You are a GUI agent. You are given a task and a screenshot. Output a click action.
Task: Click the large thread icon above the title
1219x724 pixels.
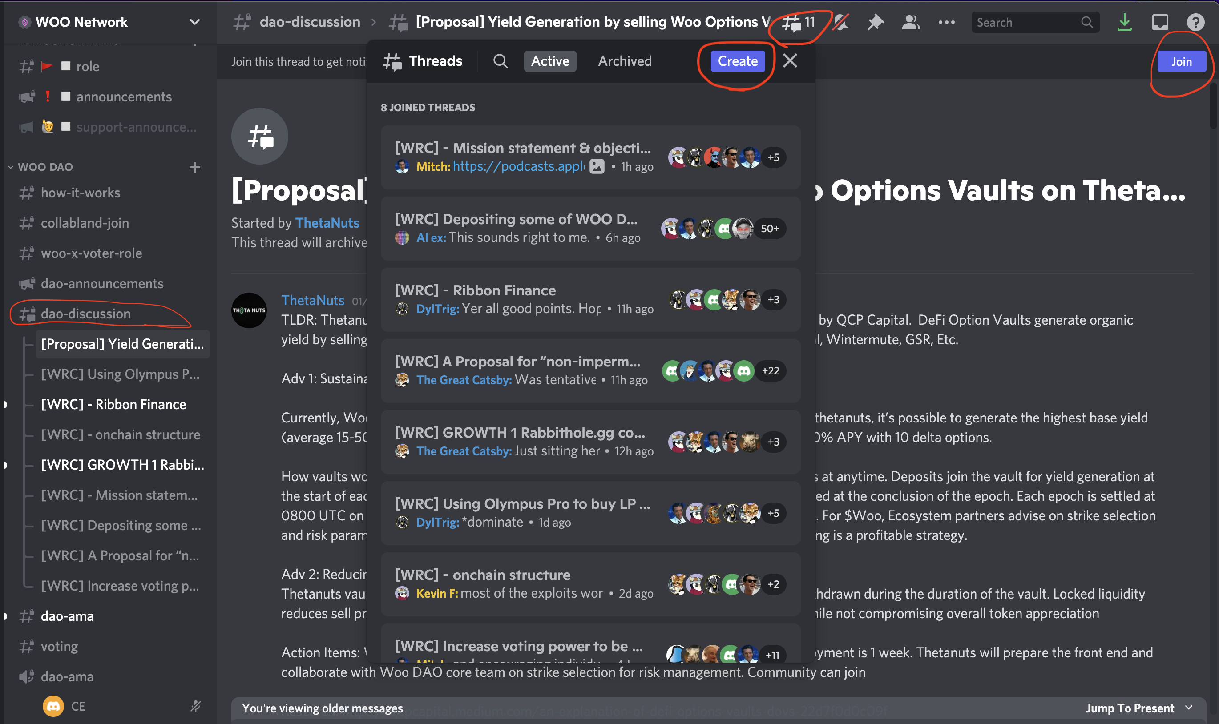coord(260,136)
